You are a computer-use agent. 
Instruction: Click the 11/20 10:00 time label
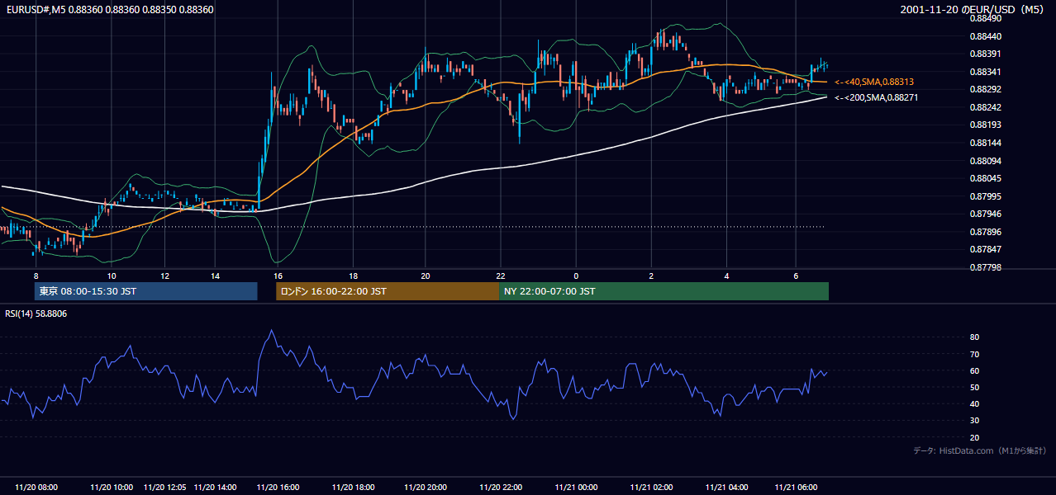(x=112, y=488)
